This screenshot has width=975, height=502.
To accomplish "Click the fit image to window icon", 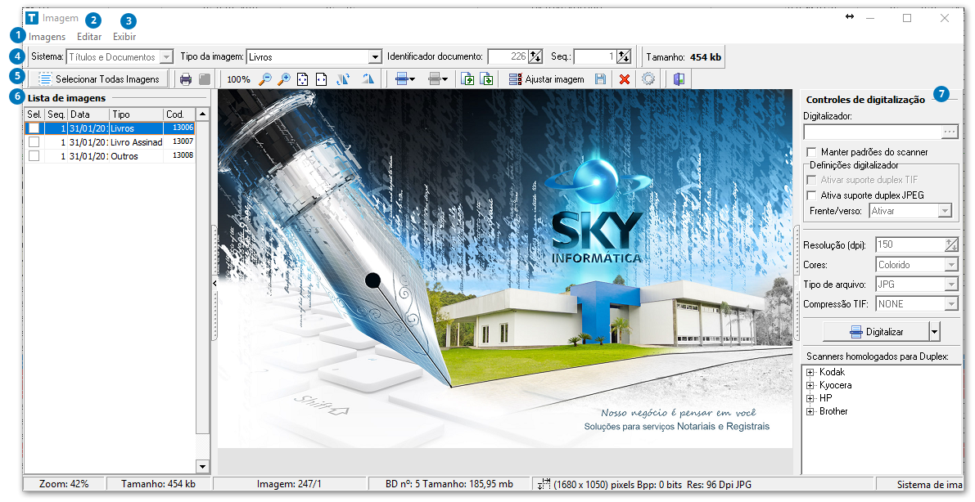I will [x=302, y=79].
